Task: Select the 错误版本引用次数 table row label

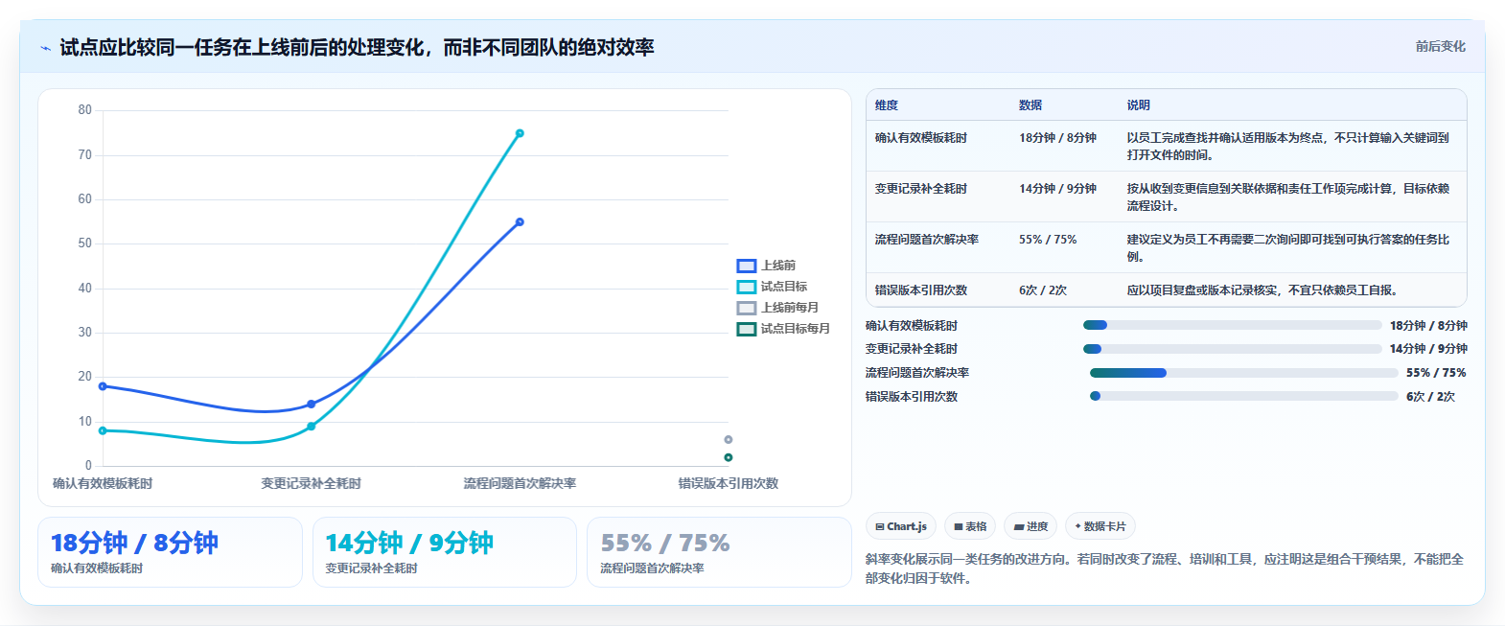Action: [x=921, y=290]
